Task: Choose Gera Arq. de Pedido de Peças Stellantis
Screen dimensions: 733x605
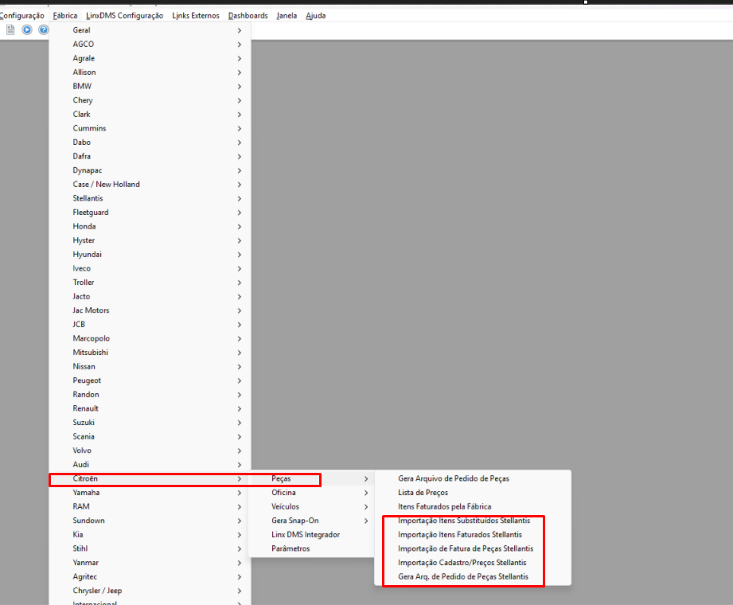Action: tap(473, 577)
